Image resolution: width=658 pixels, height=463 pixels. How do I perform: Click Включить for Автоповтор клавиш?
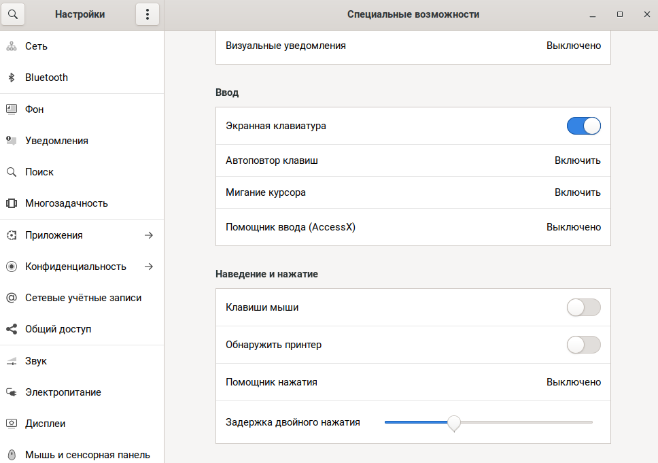(x=577, y=160)
